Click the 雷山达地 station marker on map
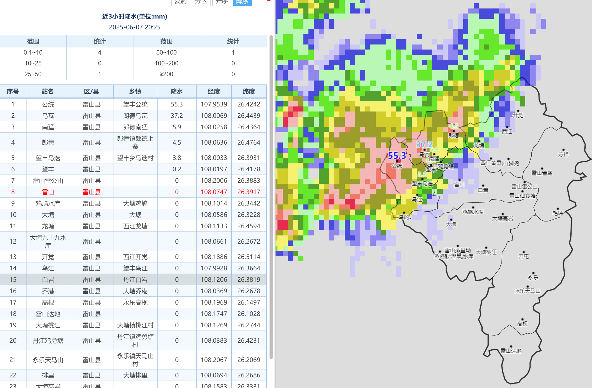This screenshot has width=592, height=388. pyautogui.click(x=511, y=347)
